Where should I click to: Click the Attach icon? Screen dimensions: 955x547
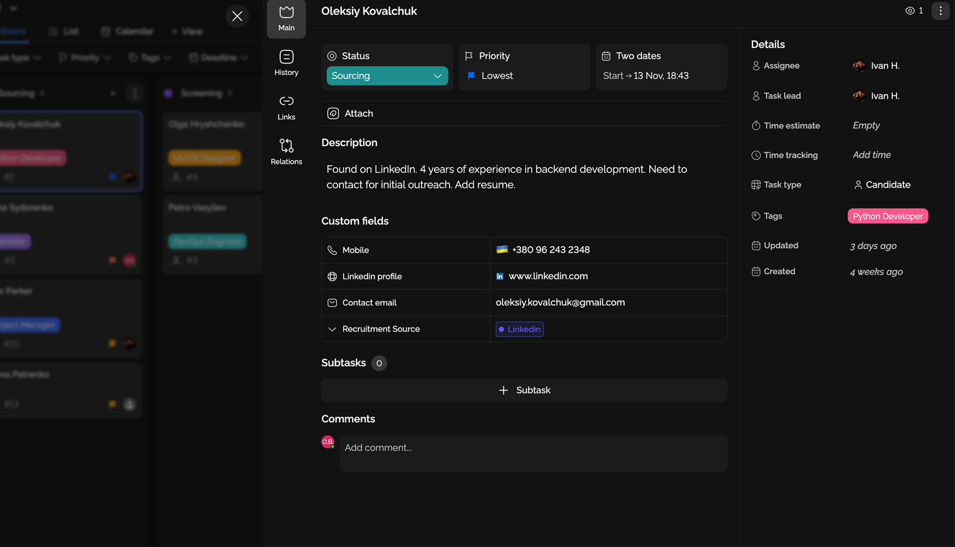(x=333, y=113)
